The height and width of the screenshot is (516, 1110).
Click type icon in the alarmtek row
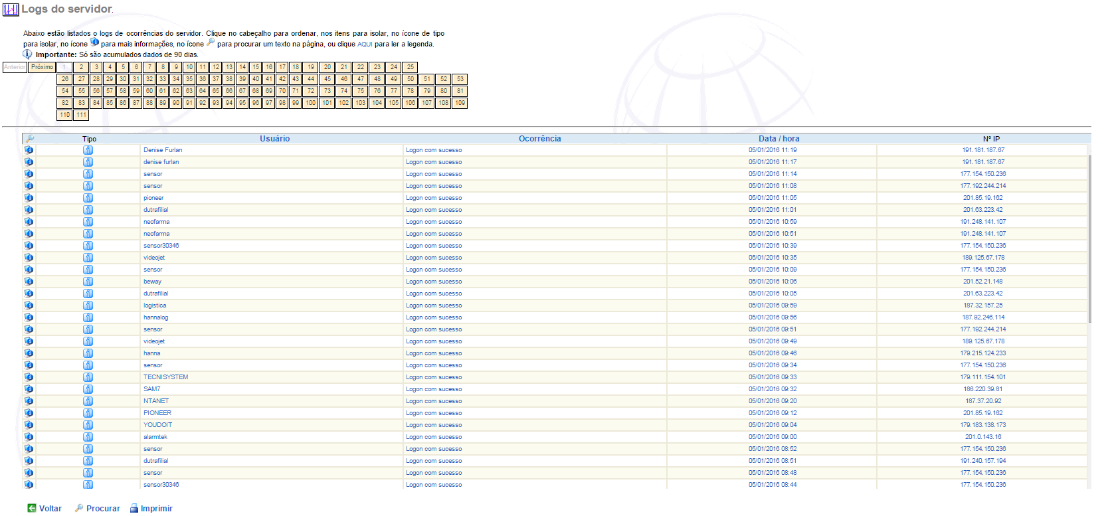pyautogui.click(x=88, y=437)
